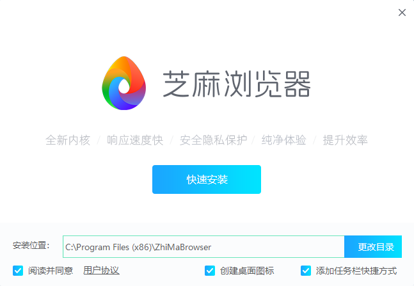The width and height of the screenshot is (414, 286).
Task: Click the 创建桌面图标 label text
Action: point(247,271)
